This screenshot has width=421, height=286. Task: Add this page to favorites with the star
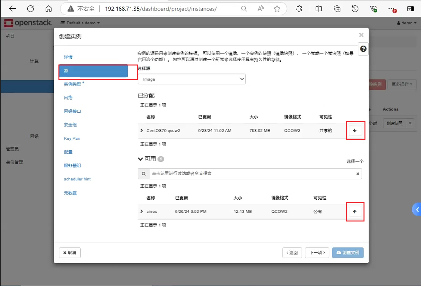pos(277,9)
